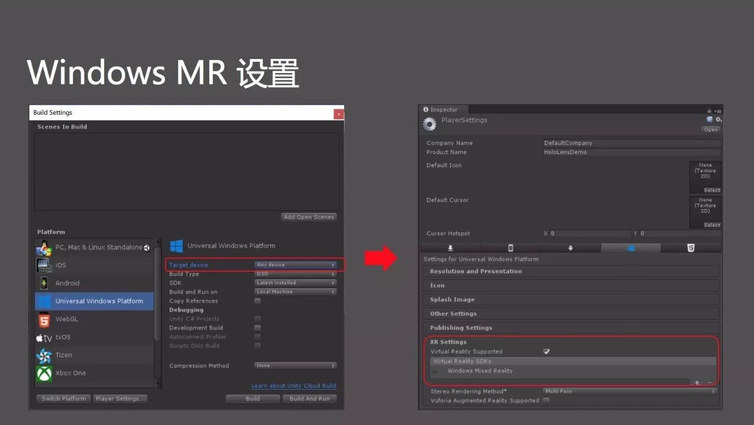The height and width of the screenshot is (425, 754).
Task: Switch to iOS phone settings tab
Action: pyautogui.click(x=511, y=248)
